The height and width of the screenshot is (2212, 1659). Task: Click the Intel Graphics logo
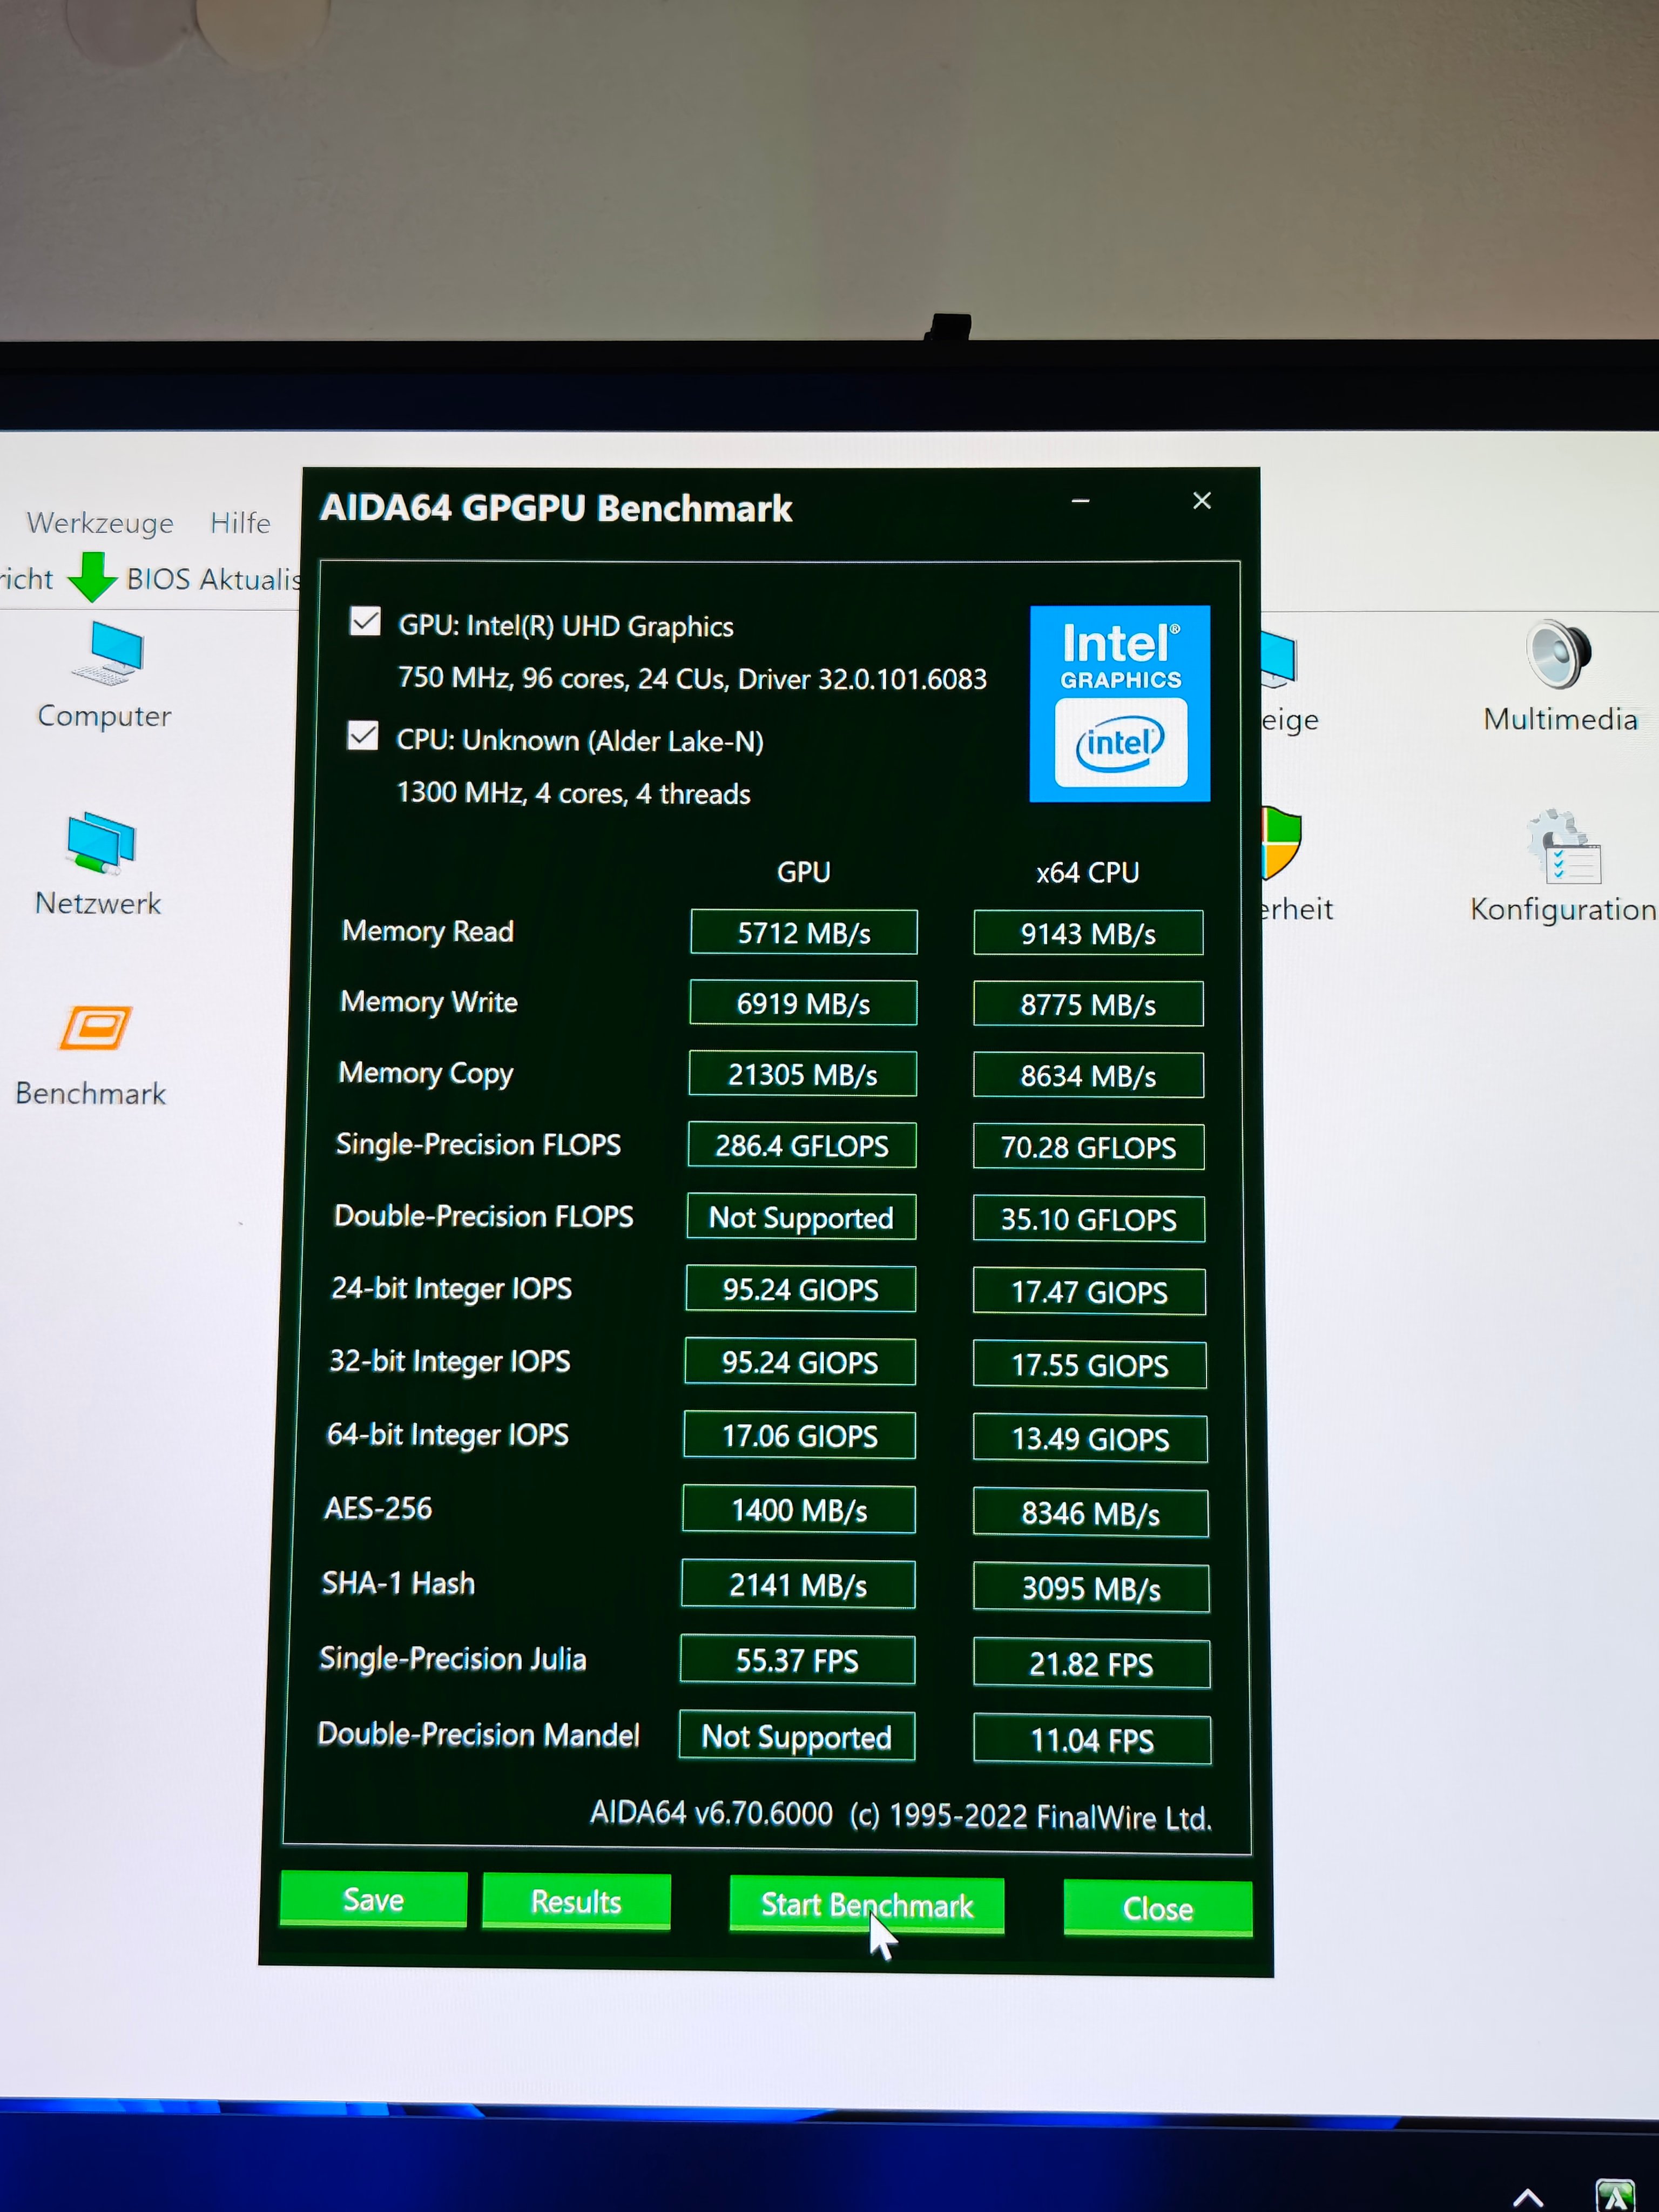tap(1119, 703)
